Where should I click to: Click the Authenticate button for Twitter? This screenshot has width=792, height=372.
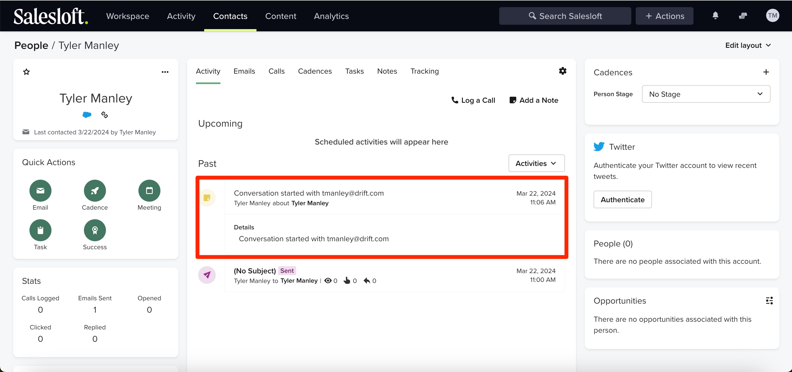pyautogui.click(x=622, y=199)
